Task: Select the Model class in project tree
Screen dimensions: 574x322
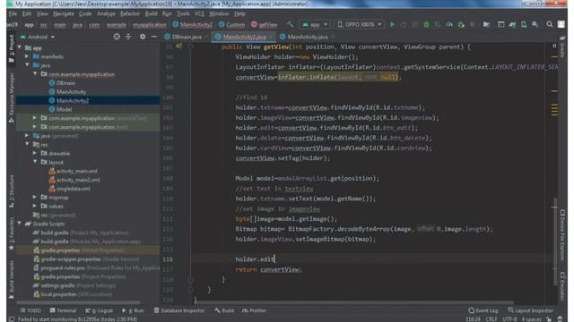Action: point(64,109)
